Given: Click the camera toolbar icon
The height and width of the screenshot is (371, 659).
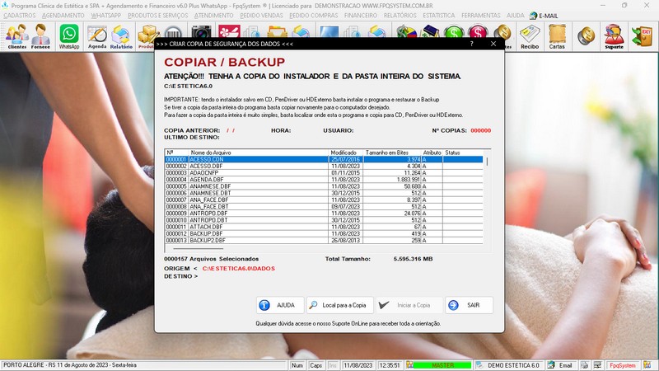Looking at the screenshot, I should pos(201,32).
